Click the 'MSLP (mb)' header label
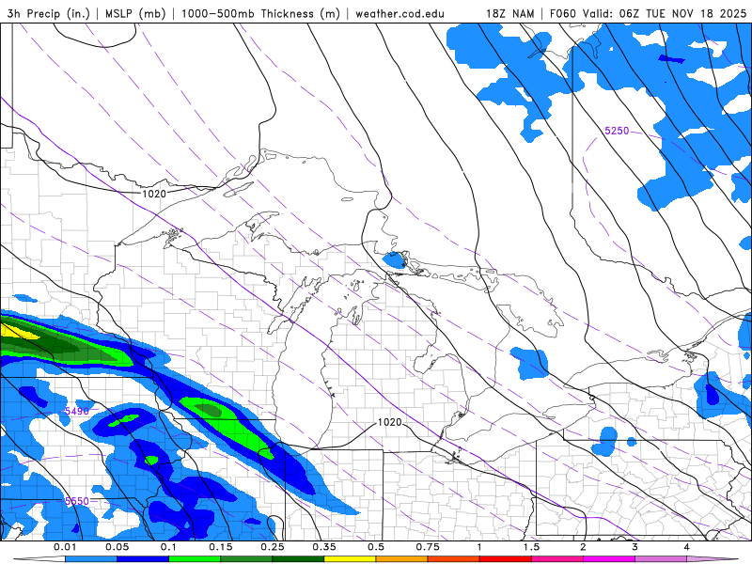Image resolution: width=752 pixels, height=564 pixels. (x=135, y=14)
